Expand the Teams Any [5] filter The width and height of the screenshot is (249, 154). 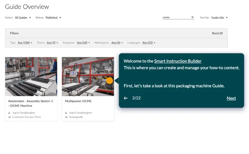point(52,43)
